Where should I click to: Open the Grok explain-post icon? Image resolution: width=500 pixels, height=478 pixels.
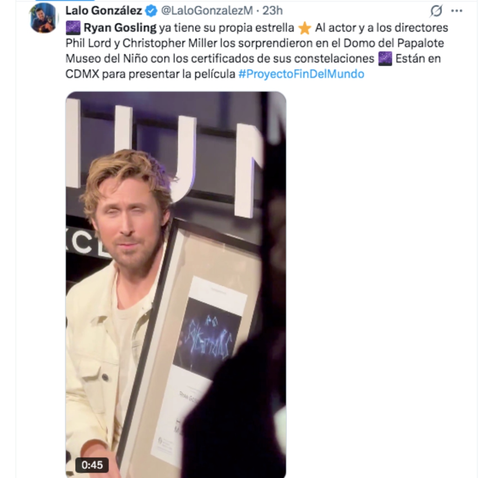(x=436, y=11)
